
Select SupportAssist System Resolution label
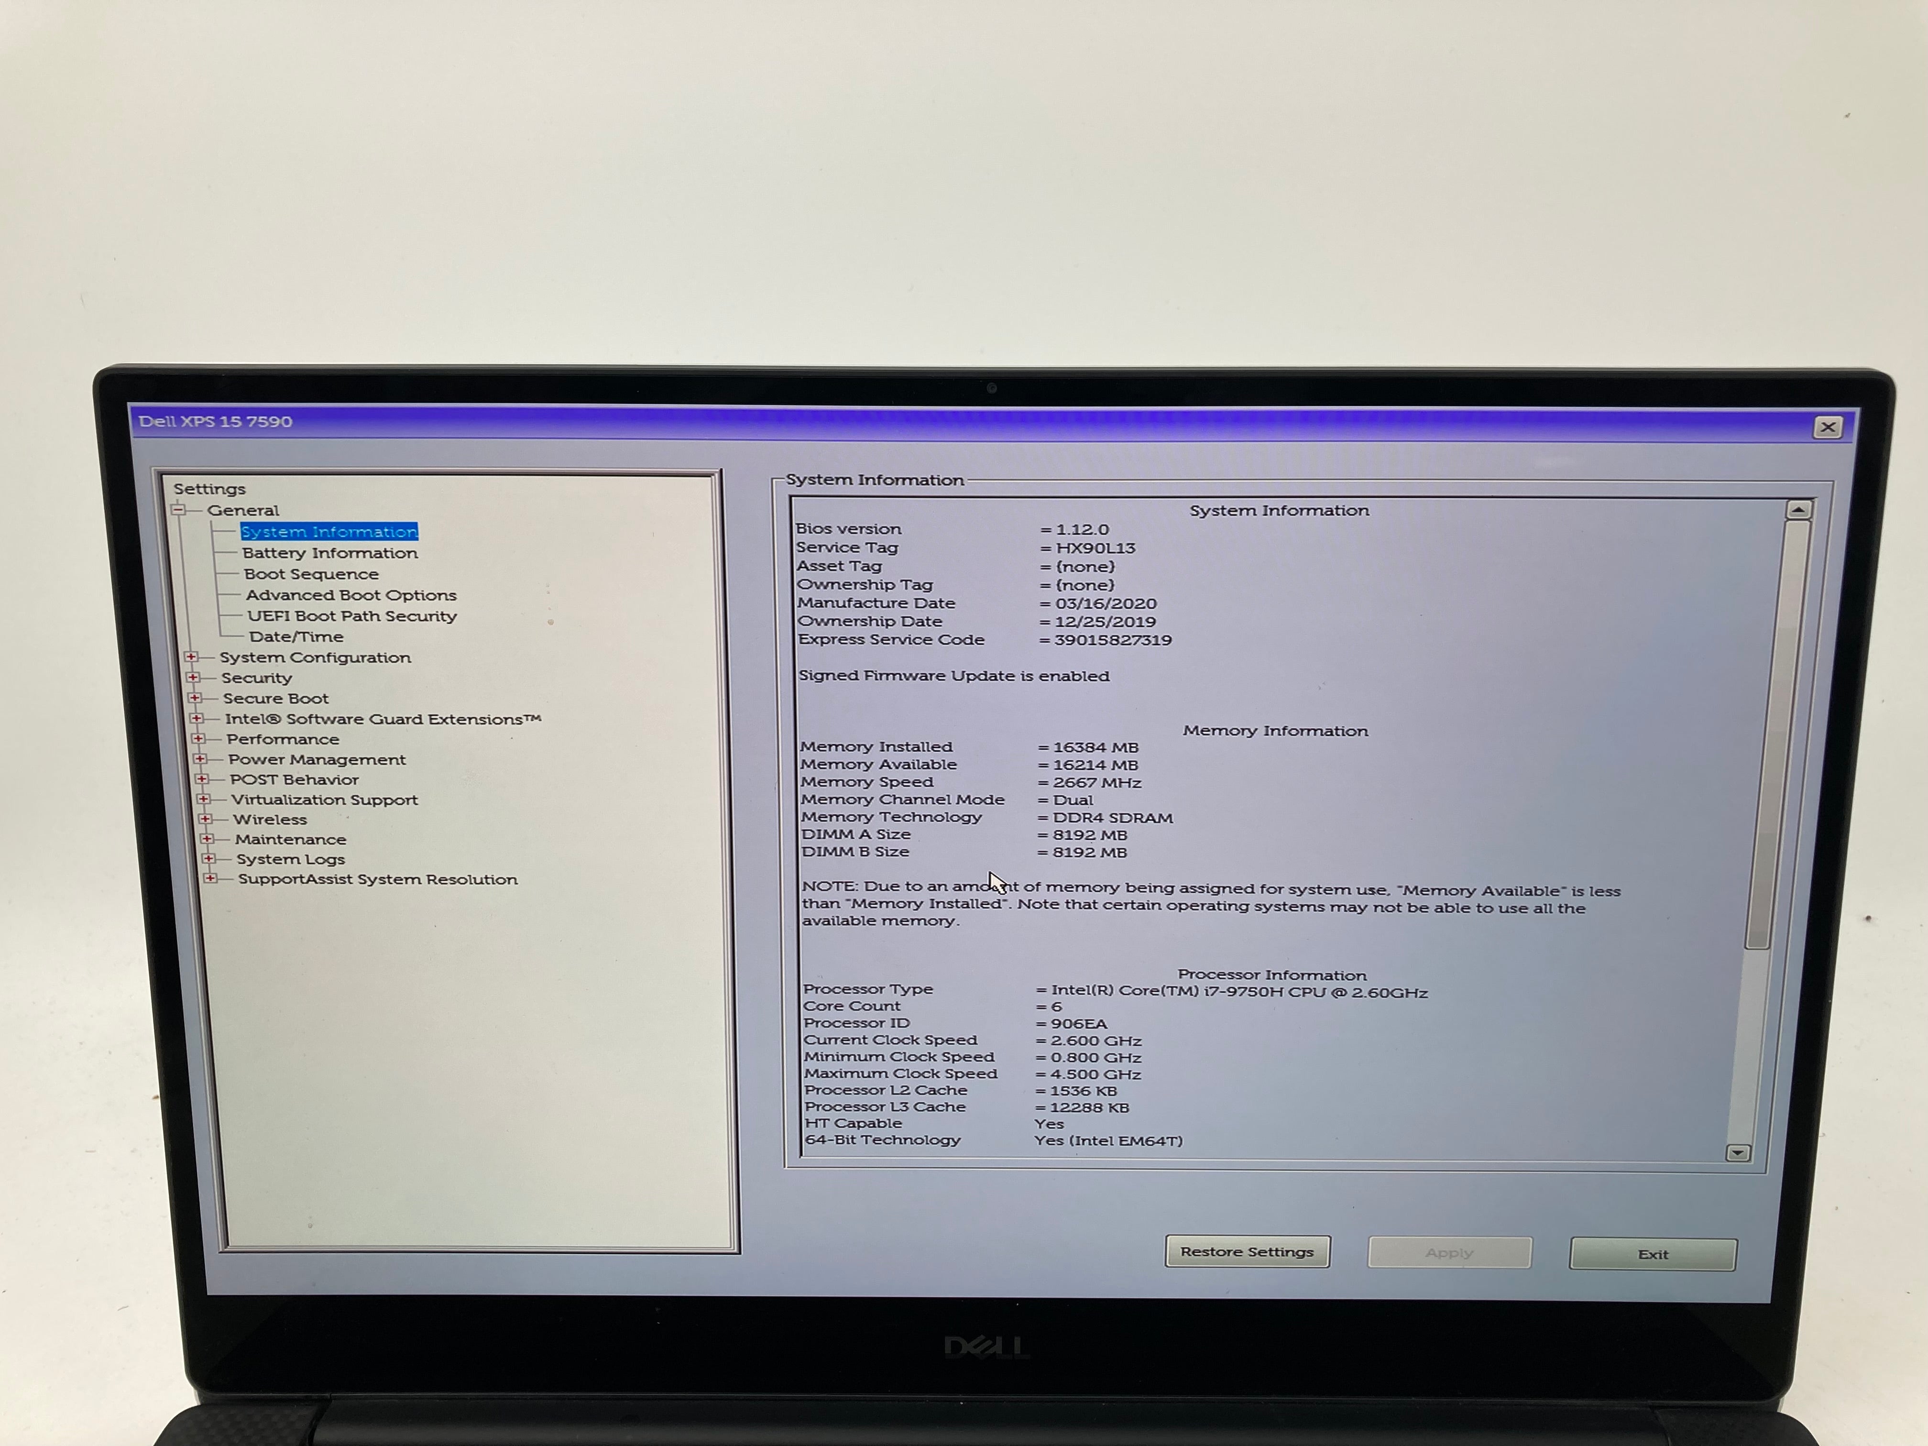click(377, 879)
